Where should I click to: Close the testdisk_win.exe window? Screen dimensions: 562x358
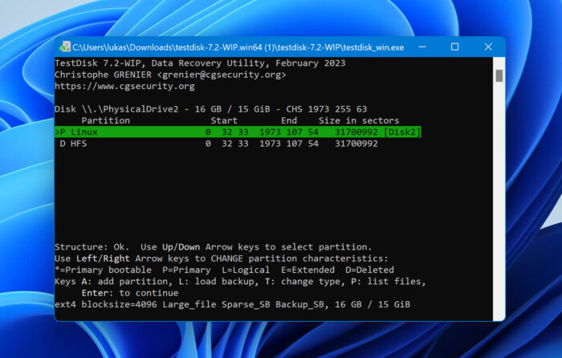click(487, 47)
